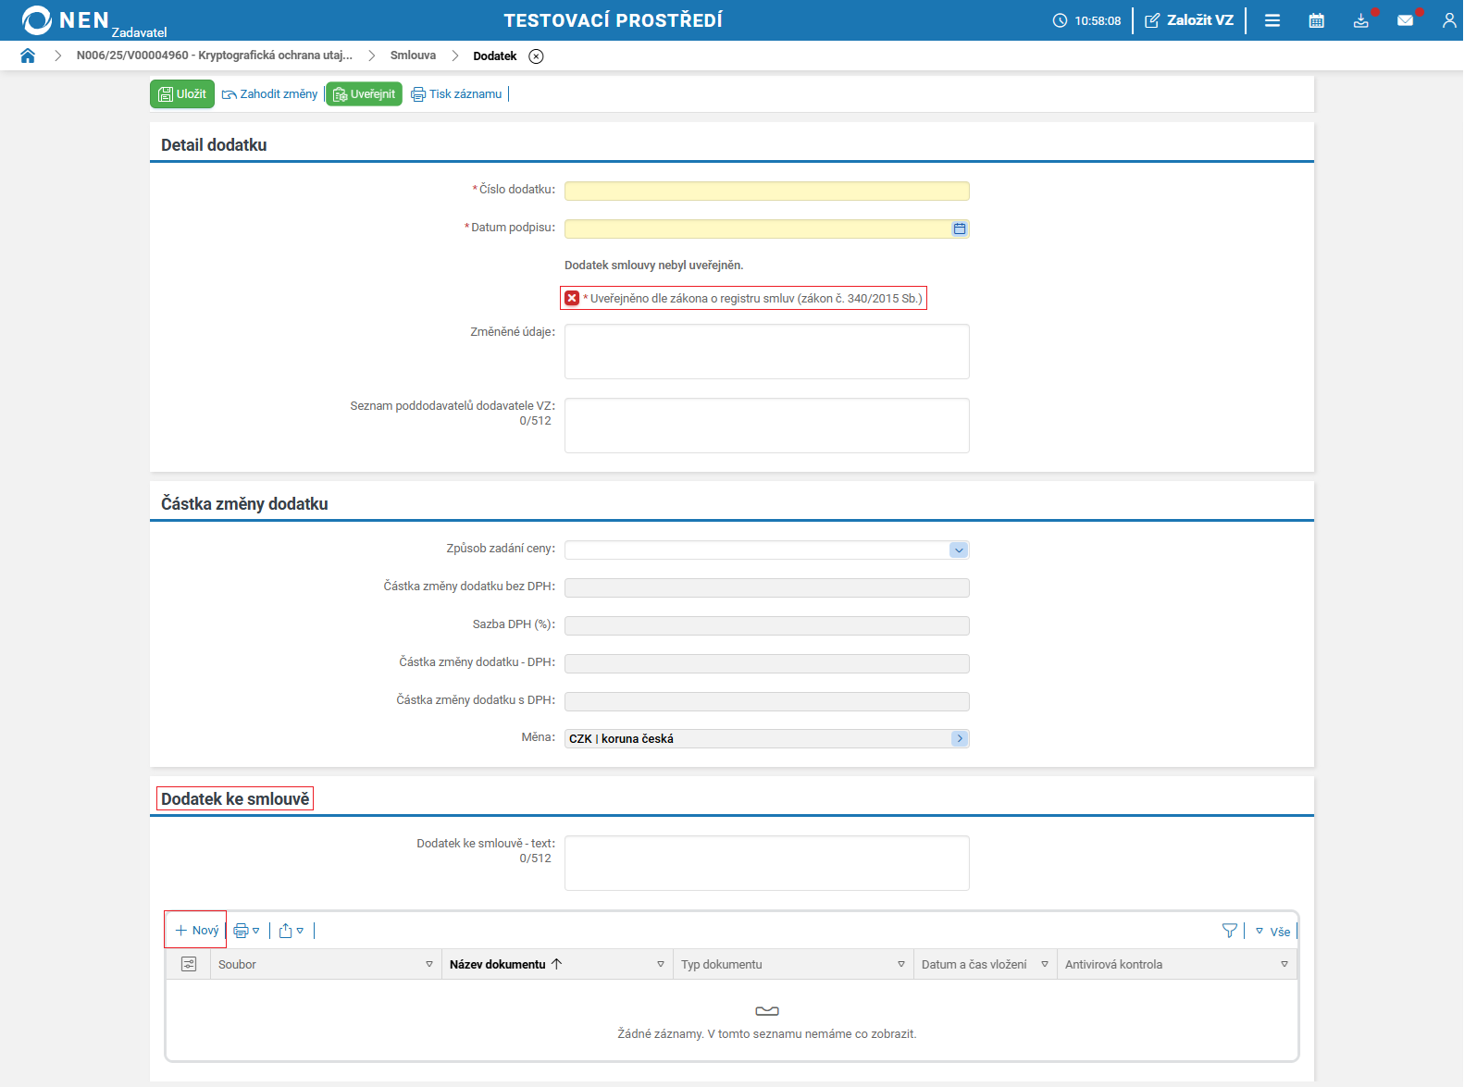Open the hamburger main menu
This screenshot has height=1087, width=1464.
(1272, 20)
